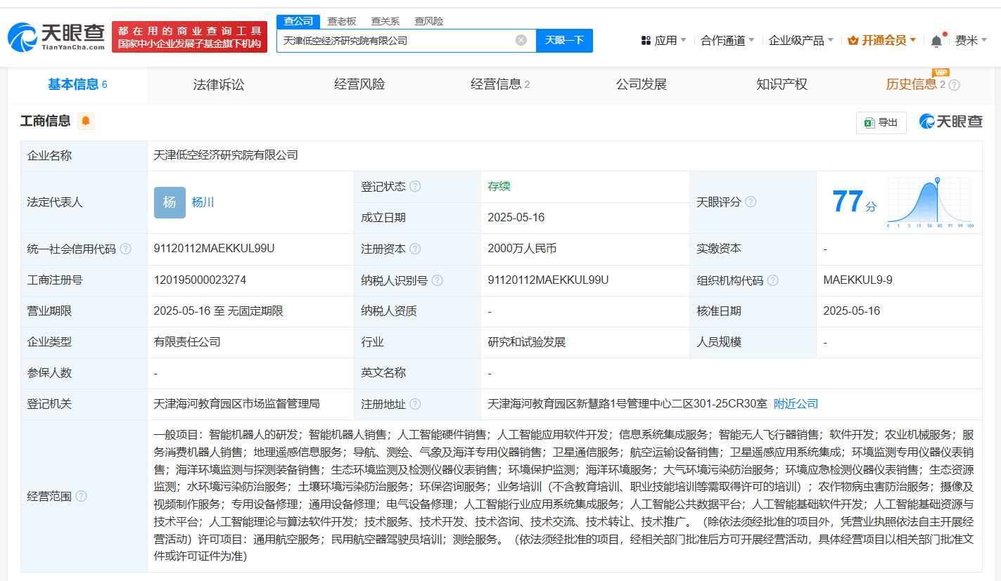
Task: Open the 费米 user account menu
Action: (x=971, y=40)
